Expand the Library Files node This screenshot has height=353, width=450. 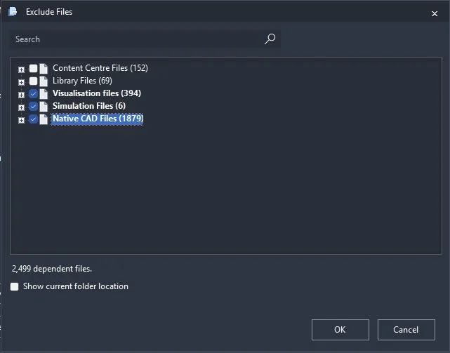pyautogui.click(x=21, y=82)
